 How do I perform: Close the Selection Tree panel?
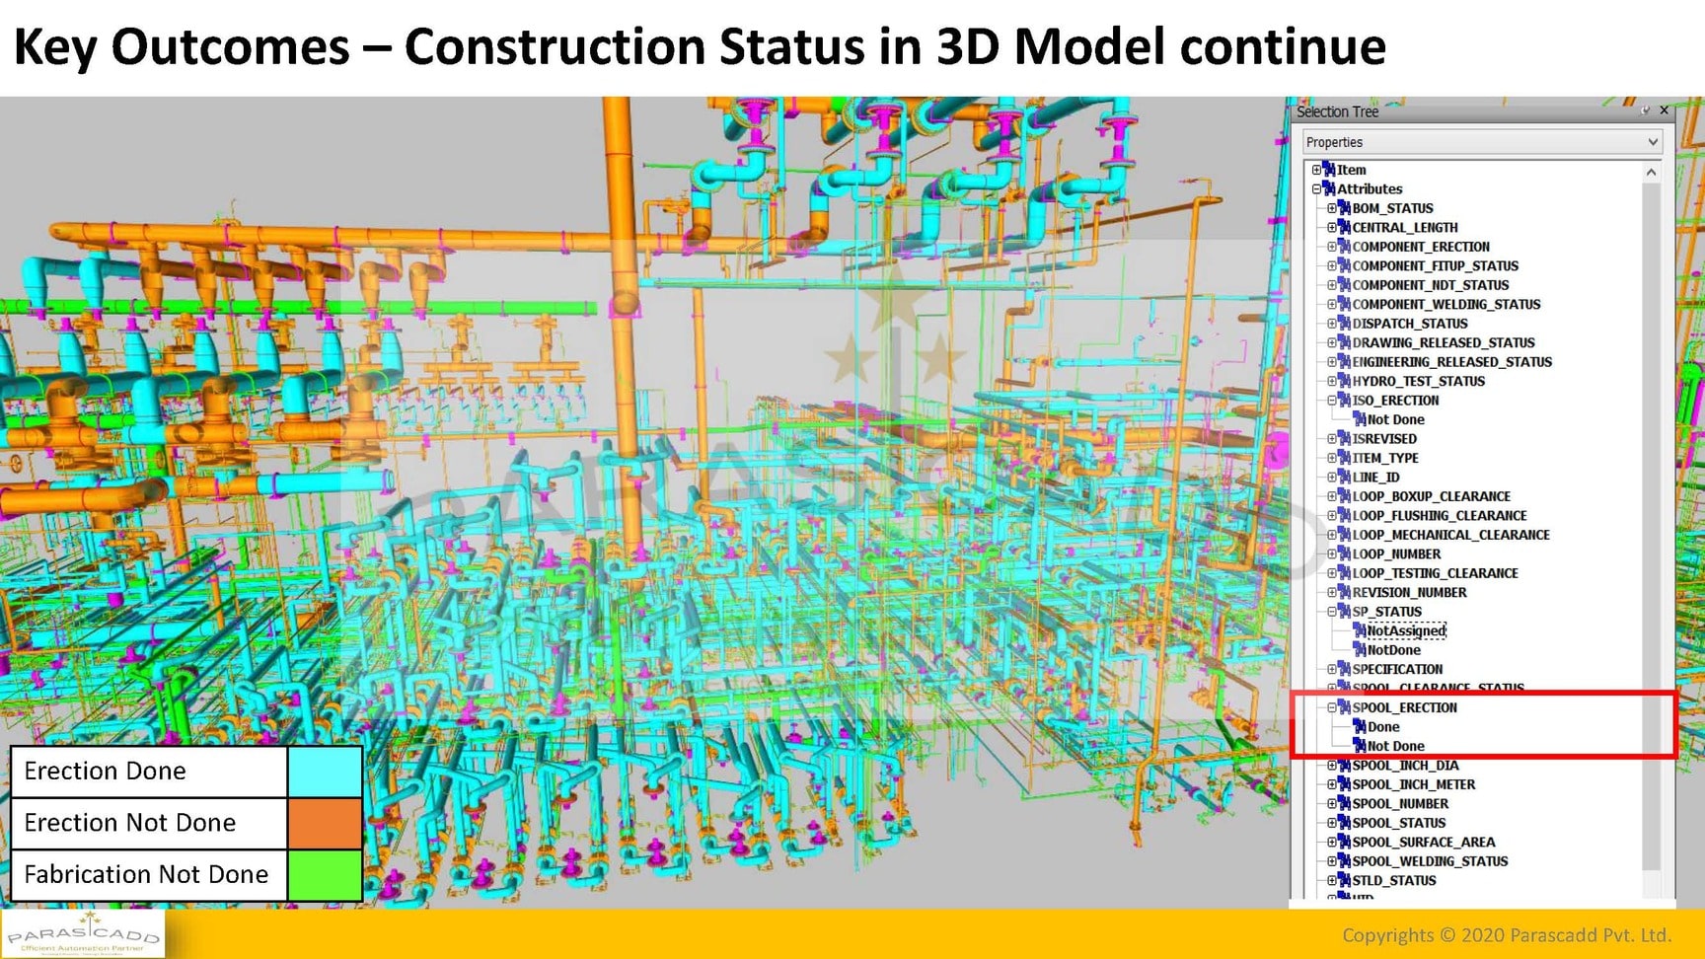1665,111
